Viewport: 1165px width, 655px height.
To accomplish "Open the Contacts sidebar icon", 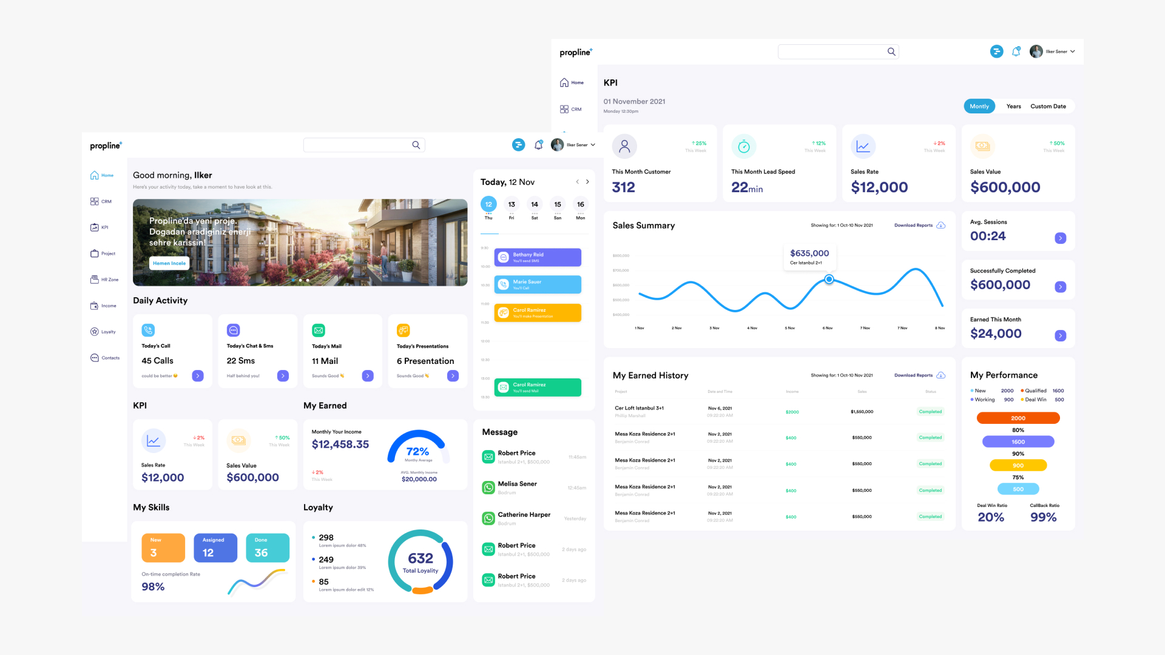I will click(95, 358).
